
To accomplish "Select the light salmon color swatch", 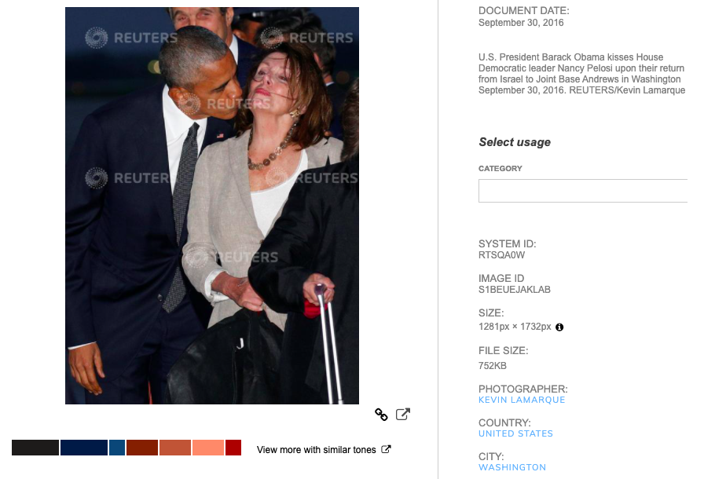I will (208, 448).
